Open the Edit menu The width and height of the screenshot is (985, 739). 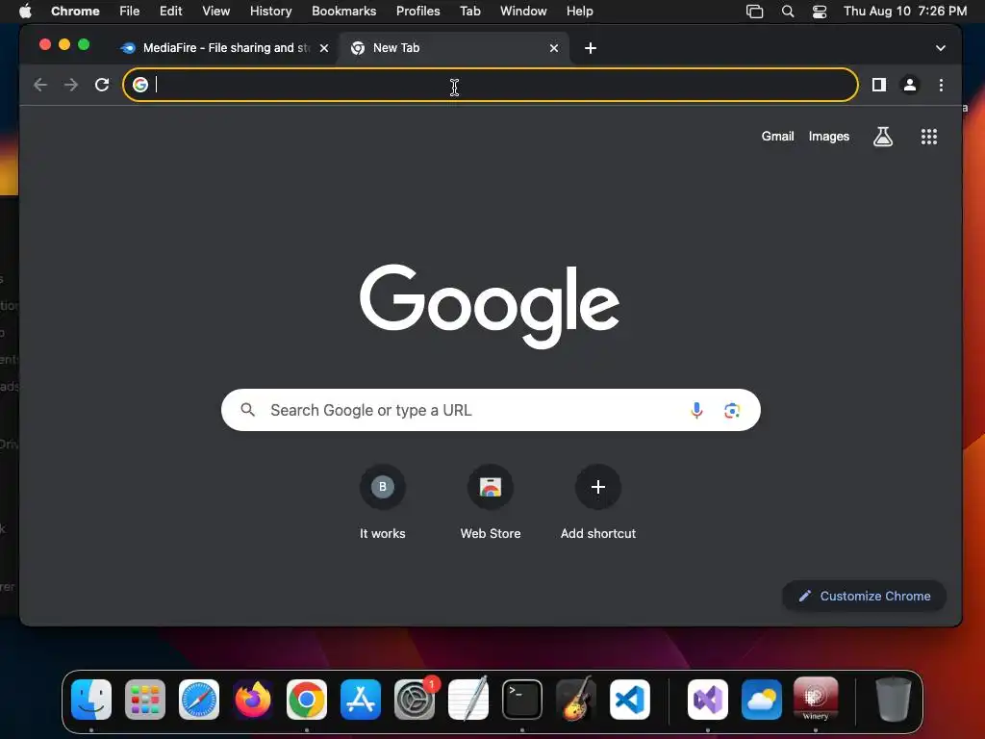click(170, 12)
